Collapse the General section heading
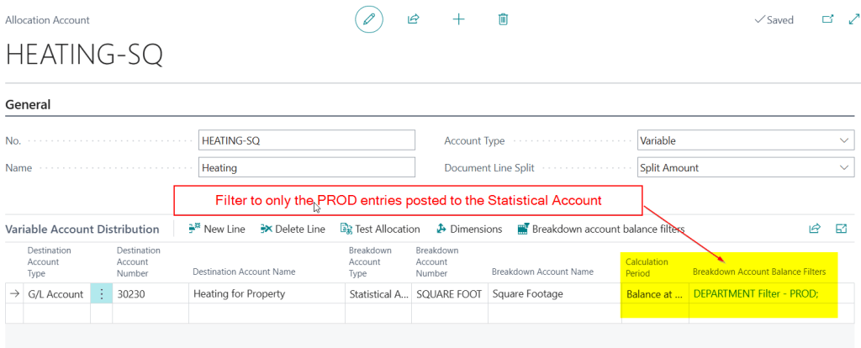861x348 pixels. point(29,105)
